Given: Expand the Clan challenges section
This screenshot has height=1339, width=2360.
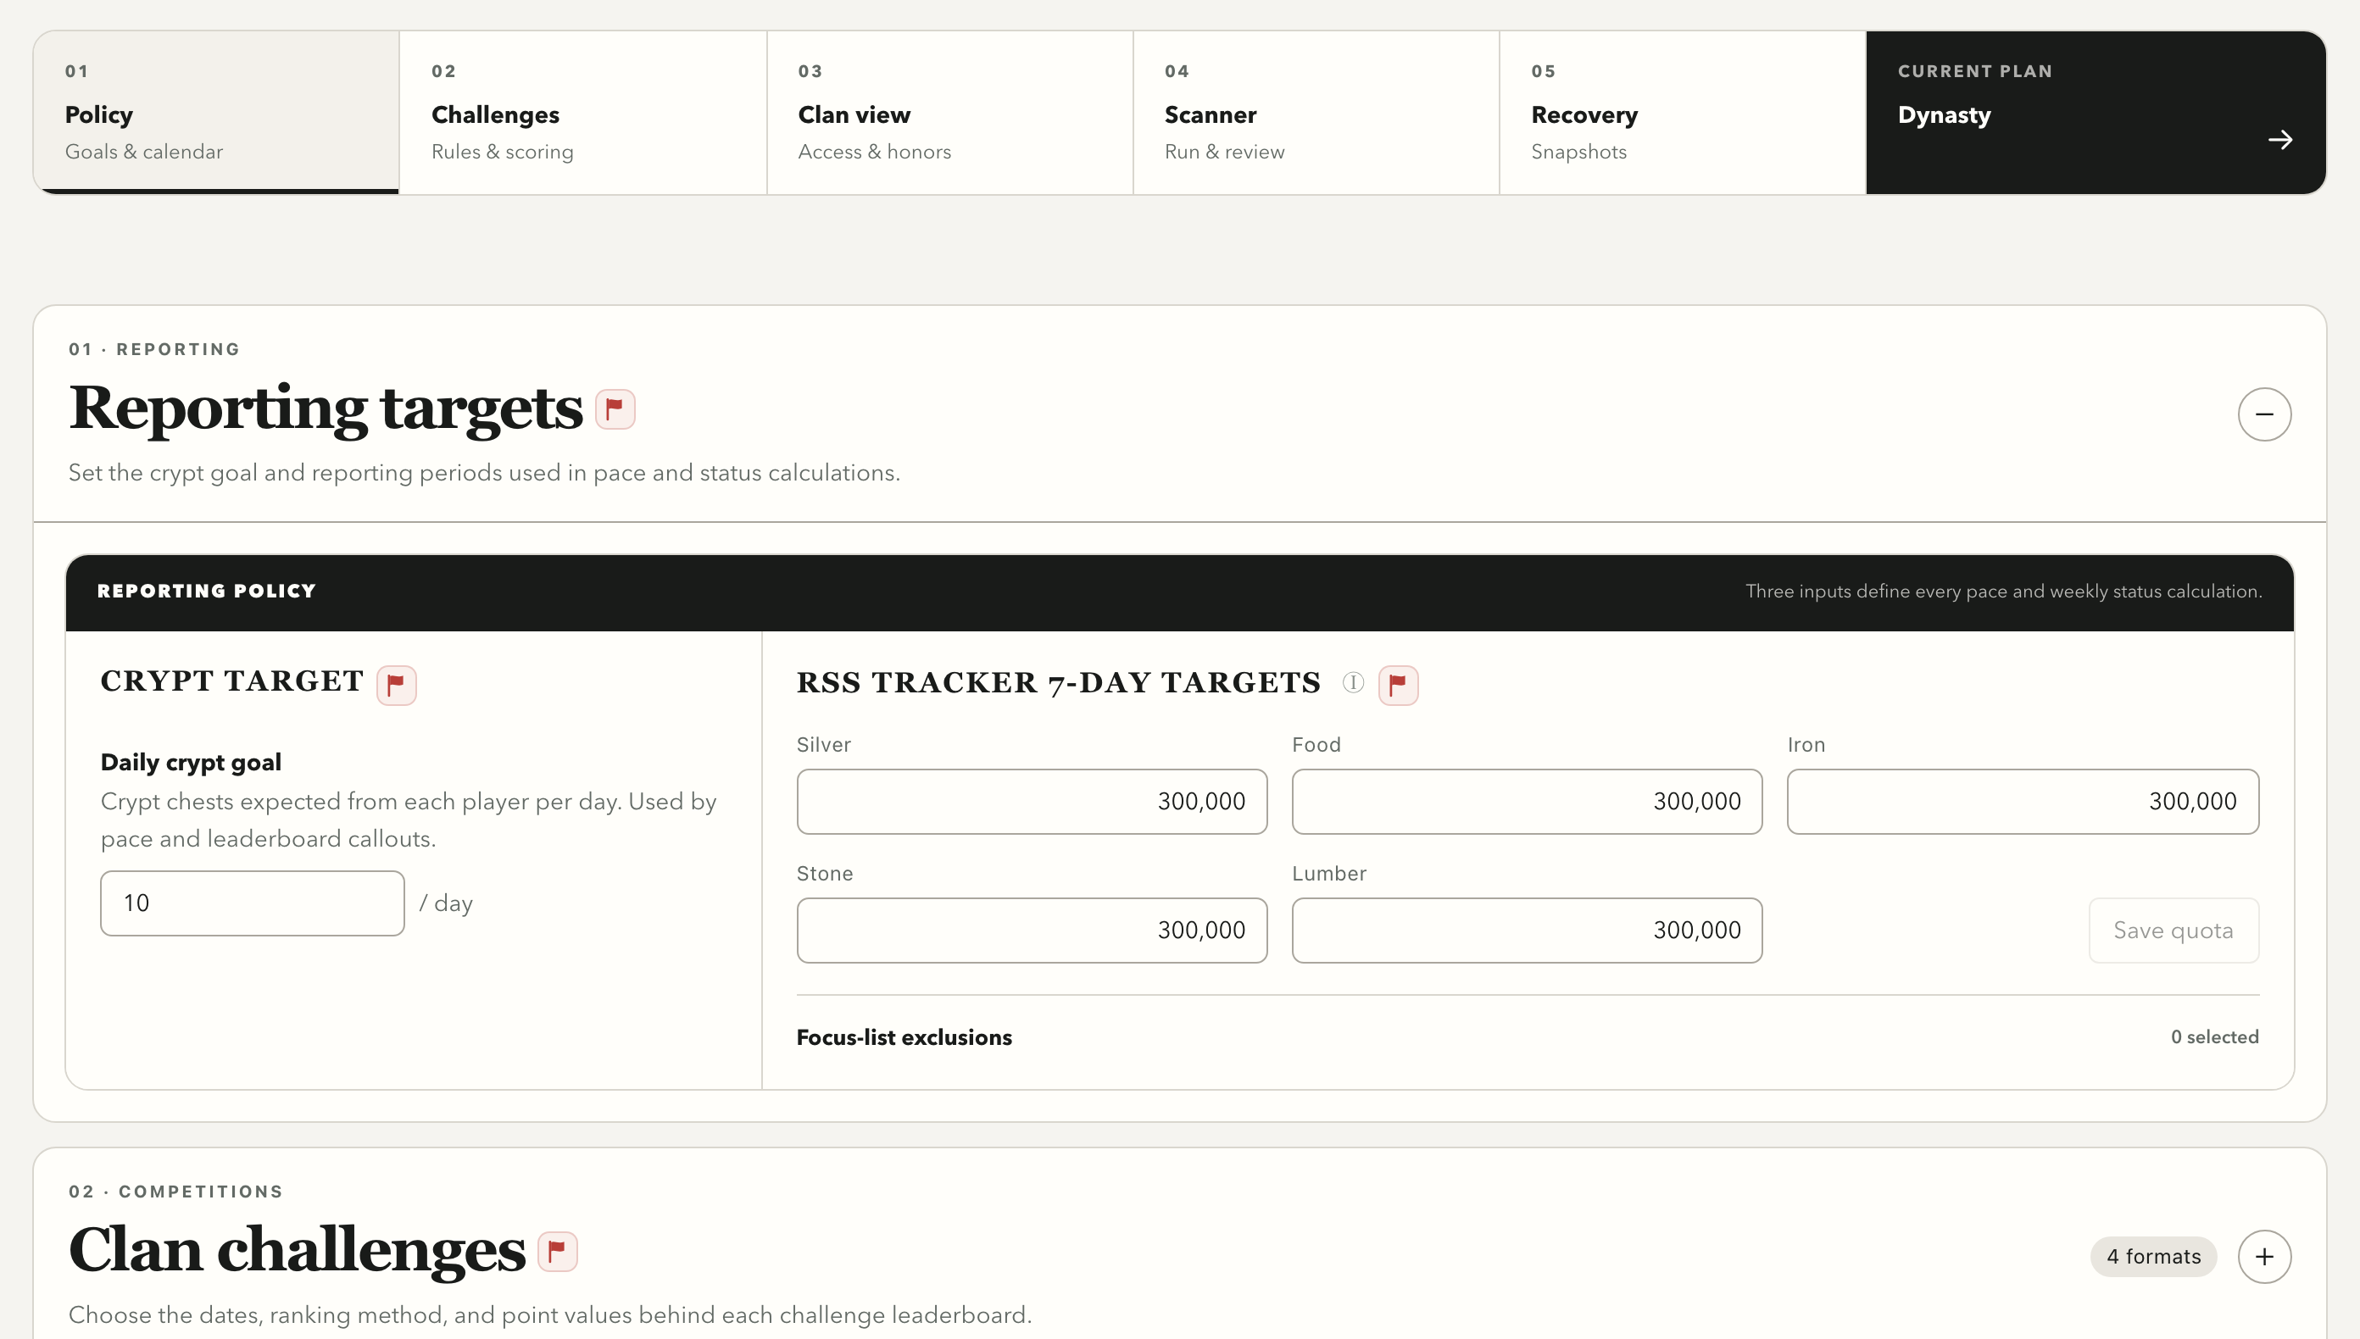Looking at the screenshot, I should 2264,1256.
